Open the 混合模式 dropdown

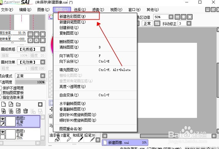click(x=43, y=76)
